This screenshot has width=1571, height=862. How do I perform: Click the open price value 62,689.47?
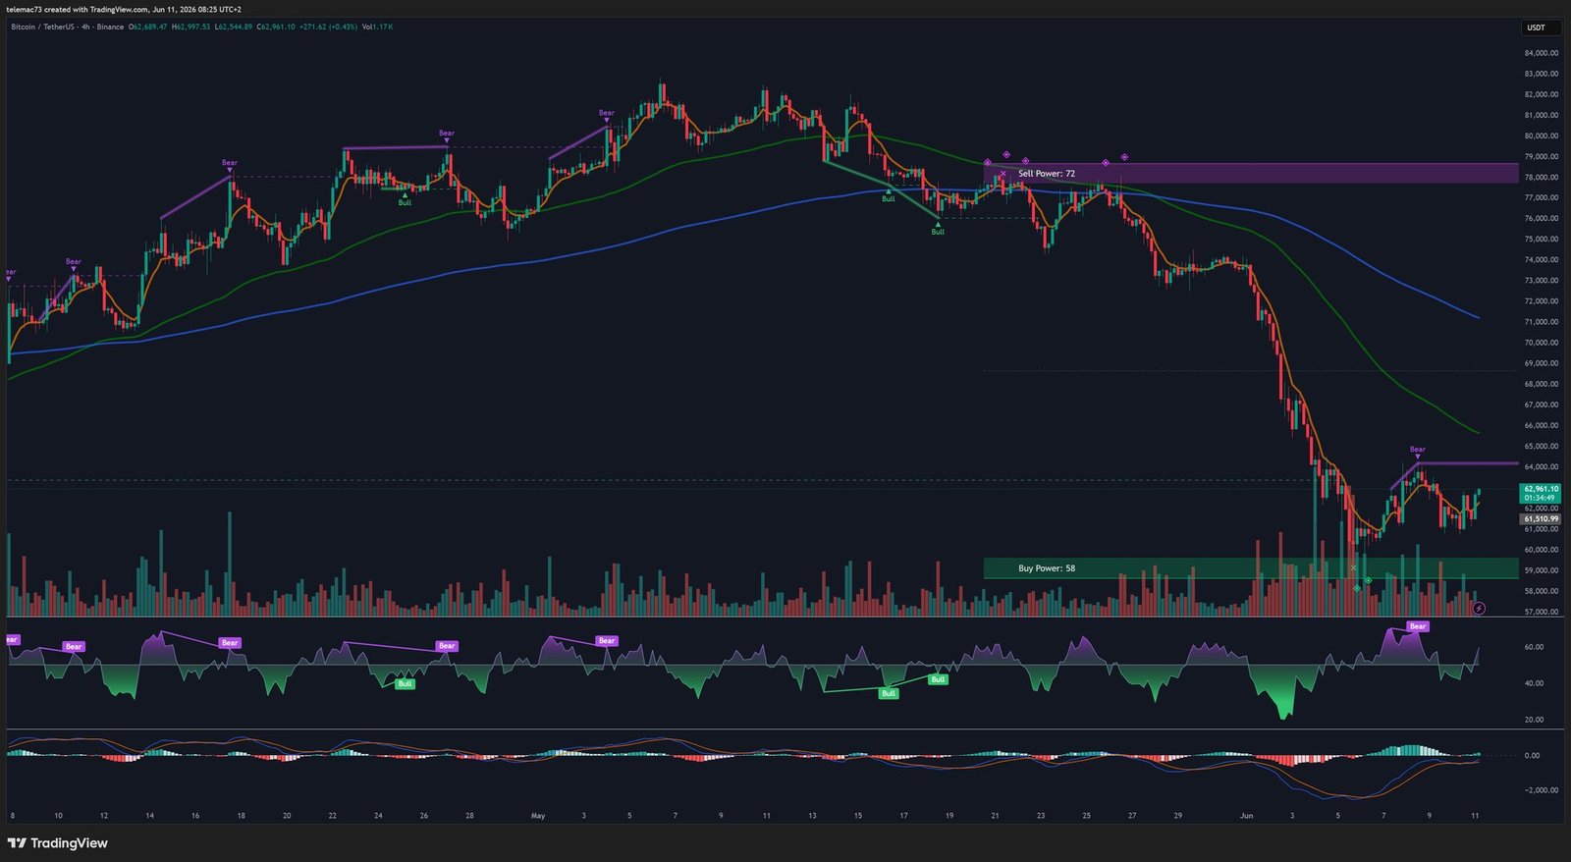coord(149,27)
